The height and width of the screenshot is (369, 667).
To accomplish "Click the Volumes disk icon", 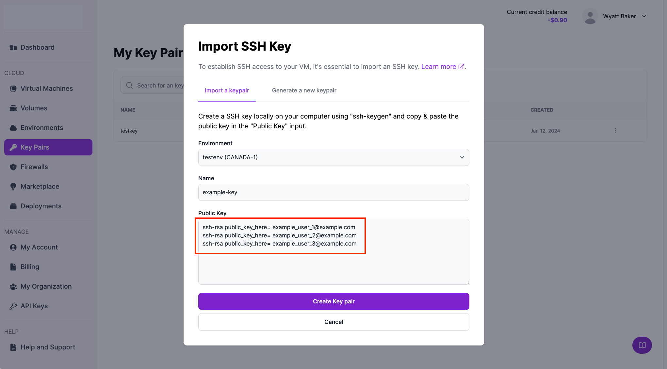I will [13, 108].
